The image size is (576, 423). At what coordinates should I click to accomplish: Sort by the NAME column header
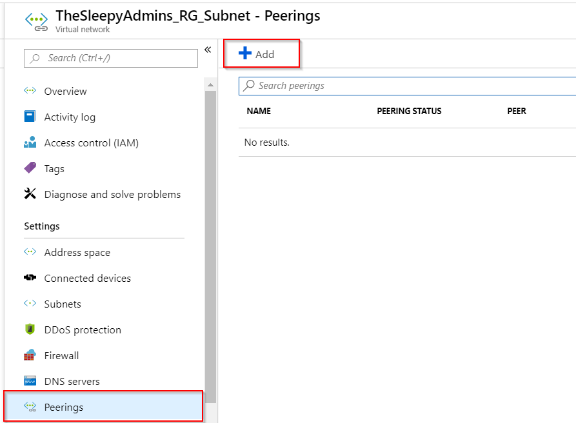click(259, 111)
